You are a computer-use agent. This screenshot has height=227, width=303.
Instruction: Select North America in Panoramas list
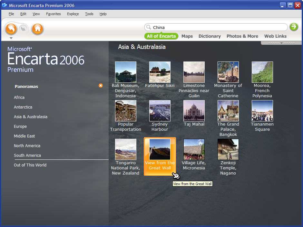[x=27, y=146]
